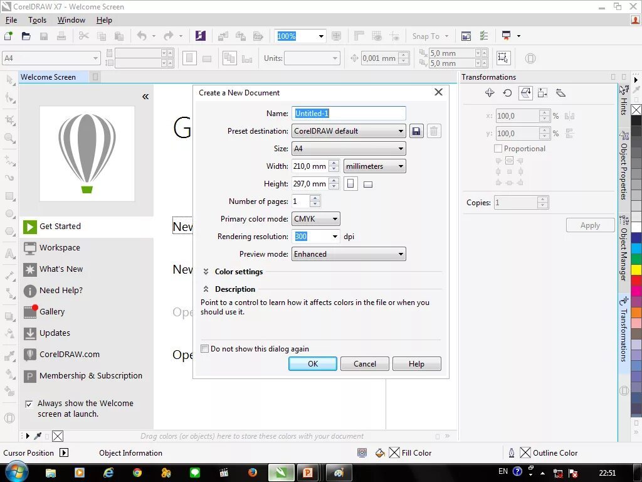Click the Text tool in toolbox
Screen dimensions: 642x482
coord(9,254)
